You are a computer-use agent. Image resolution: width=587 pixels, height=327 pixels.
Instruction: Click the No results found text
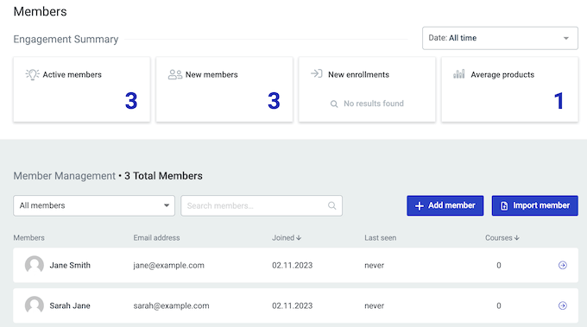click(x=374, y=104)
